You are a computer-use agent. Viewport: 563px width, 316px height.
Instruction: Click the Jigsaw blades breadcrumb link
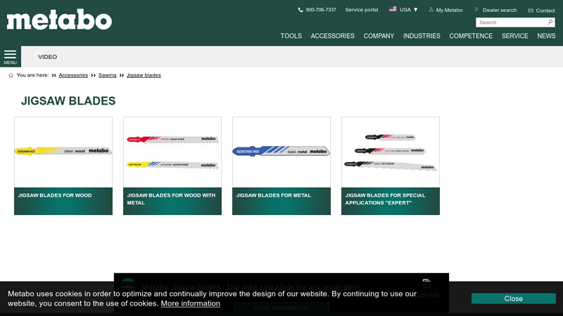click(x=144, y=75)
